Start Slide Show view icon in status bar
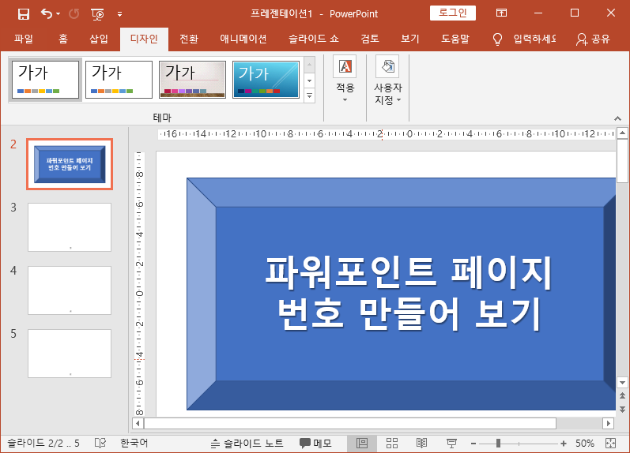 [451, 444]
